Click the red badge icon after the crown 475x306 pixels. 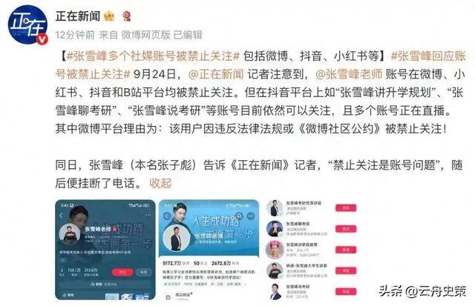[x=127, y=16]
